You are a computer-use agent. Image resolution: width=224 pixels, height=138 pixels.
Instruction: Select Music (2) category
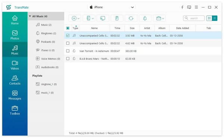tap(44, 25)
